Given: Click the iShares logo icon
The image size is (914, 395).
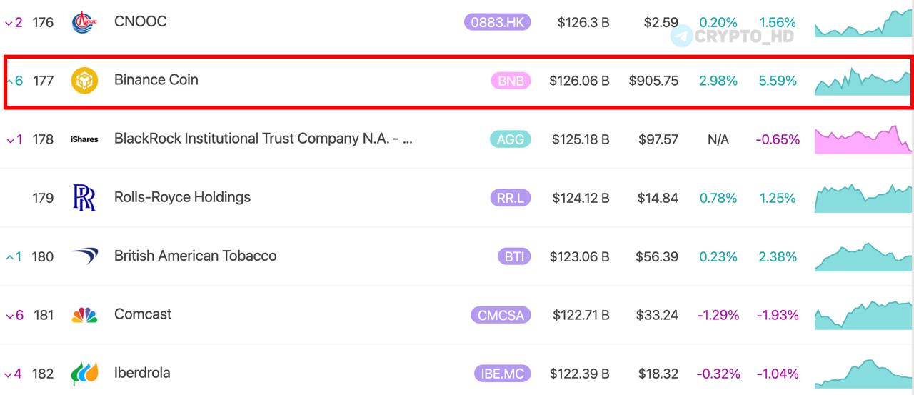Looking at the screenshot, I should [84, 139].
